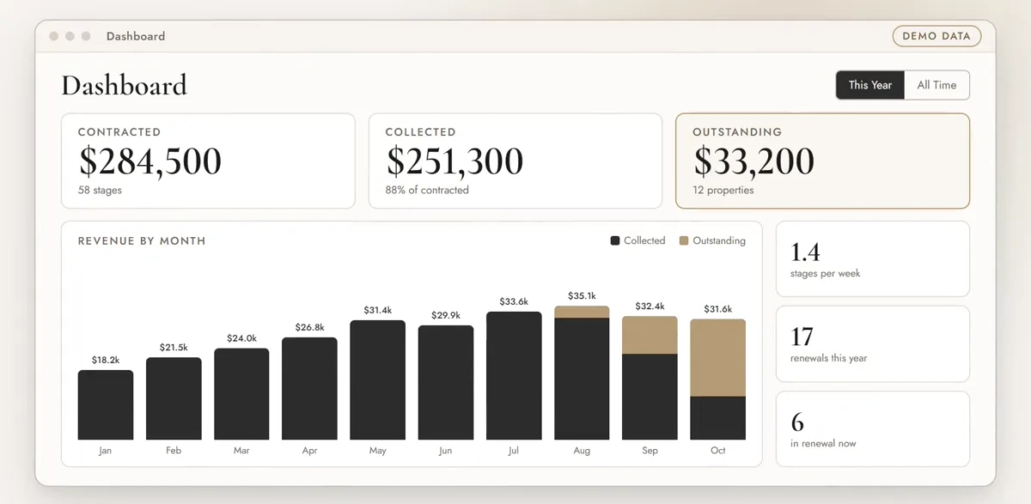This screenshot has width=1031, height=504.
Task: Select the Jan revenue bar
Action: point(106,405)
